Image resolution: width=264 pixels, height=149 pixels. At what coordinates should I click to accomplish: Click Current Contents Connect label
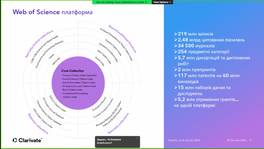coord(103,108)
